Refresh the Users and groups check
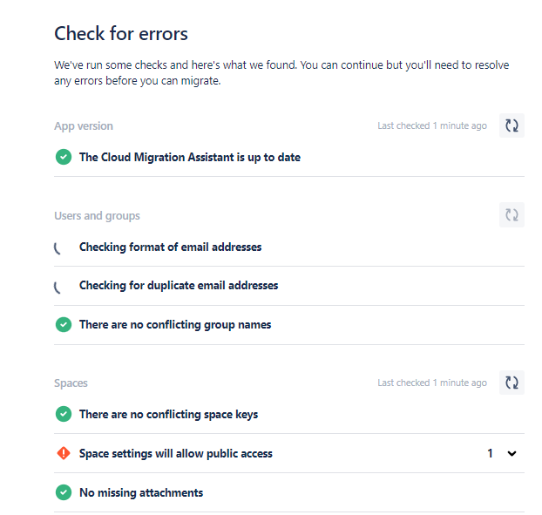 coord(512,215)
